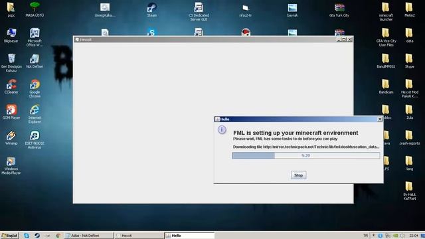Minimize the Hexxit window

(338, 40)
